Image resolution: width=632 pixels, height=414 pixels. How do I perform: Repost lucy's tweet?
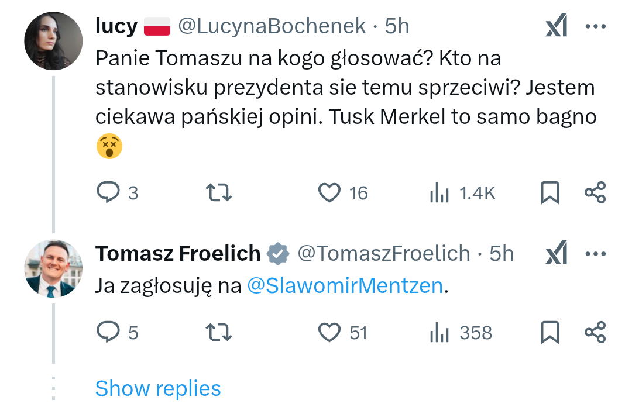tap(219, 193)
